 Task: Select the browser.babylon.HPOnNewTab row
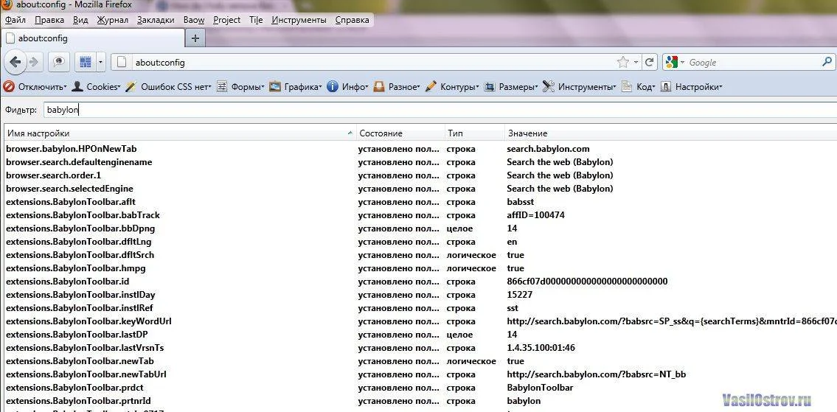point(420,149)
